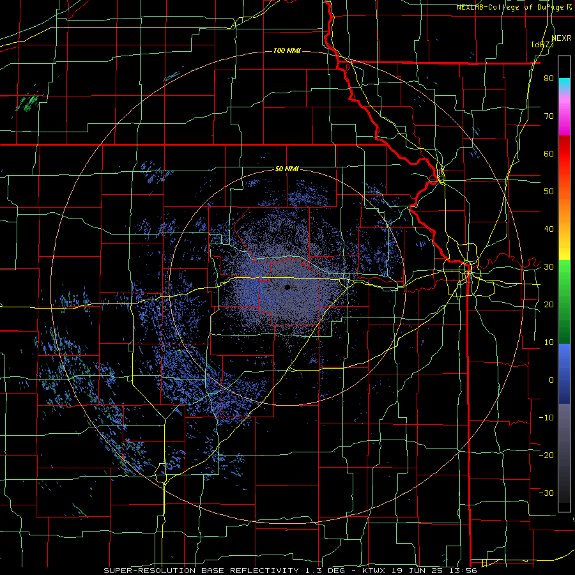Click the 50 value on dBZ scale

(549, 192)
